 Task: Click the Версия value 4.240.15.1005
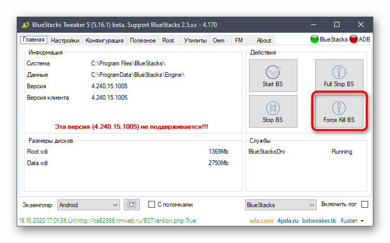pyautogui.click(x=109, y=86)
